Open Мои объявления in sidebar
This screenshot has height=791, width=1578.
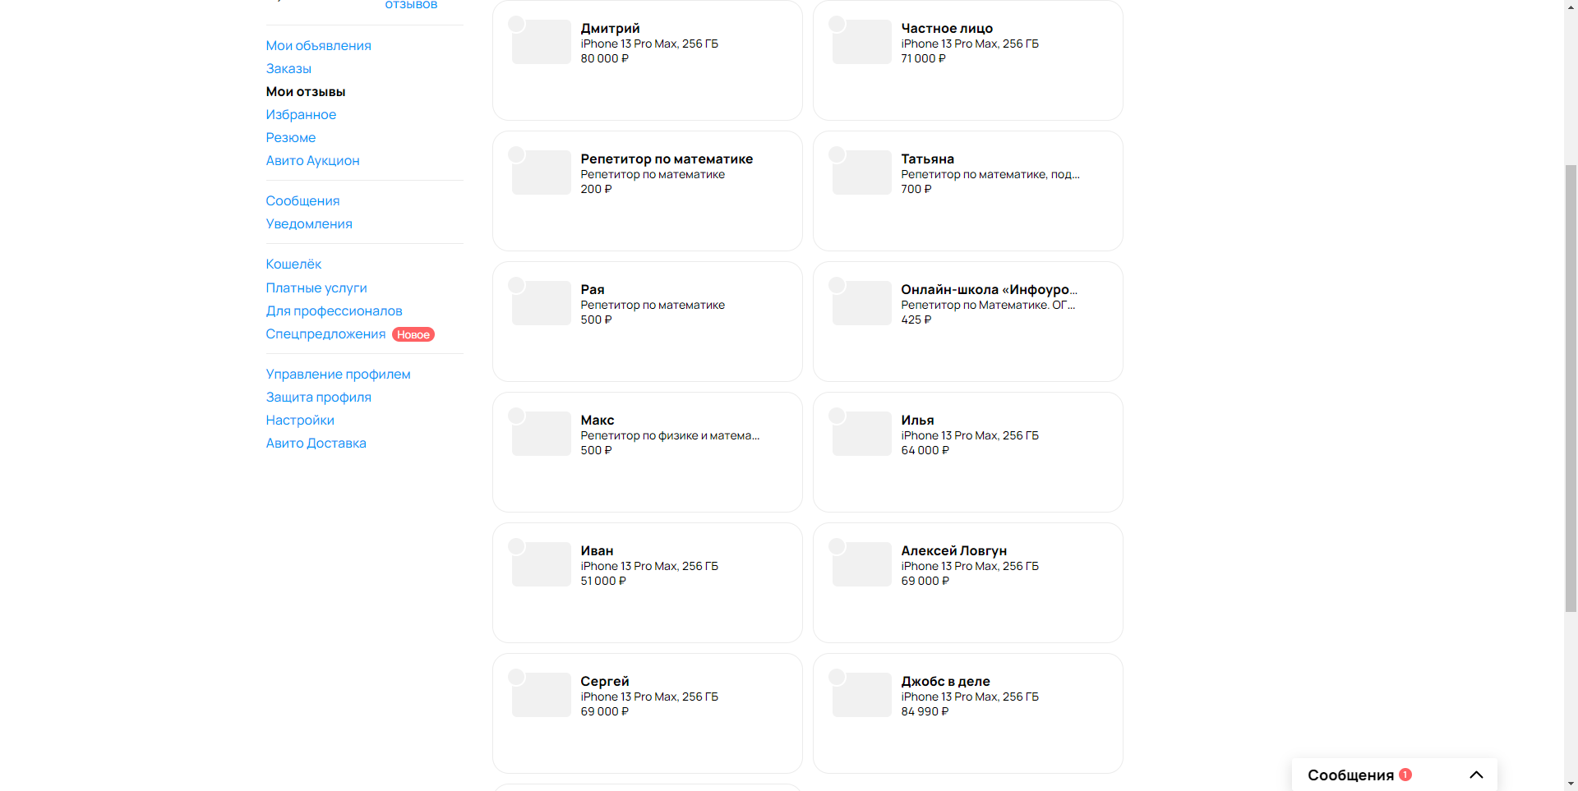click(318, 45)
